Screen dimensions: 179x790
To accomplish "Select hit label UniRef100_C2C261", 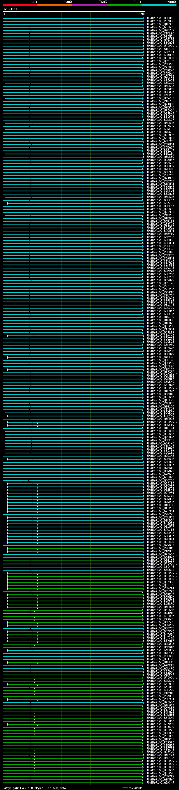I will tap(160, 453).
